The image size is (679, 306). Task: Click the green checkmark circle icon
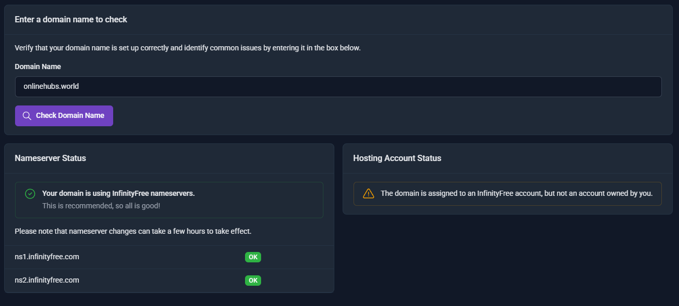click(x=30, y=194)
